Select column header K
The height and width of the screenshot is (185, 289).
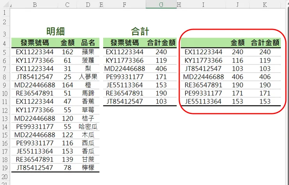click(x=265, y=4)
